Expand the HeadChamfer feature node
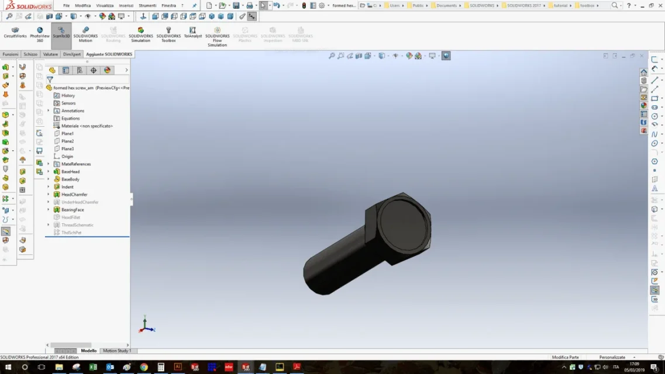The width and height of the screenshot is (665, 374). [49, 195]
